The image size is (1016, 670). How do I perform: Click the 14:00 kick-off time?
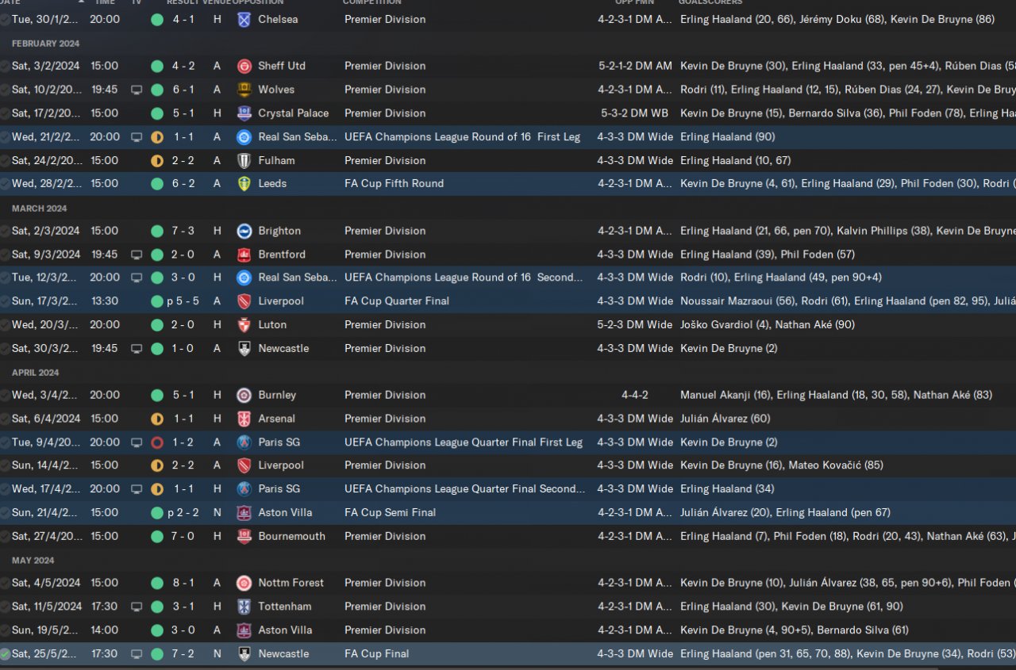point(104,630)
